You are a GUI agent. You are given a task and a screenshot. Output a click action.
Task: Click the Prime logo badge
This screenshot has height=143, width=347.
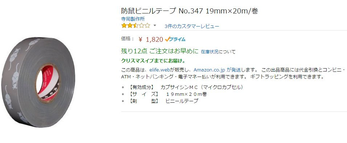point(175,39)
